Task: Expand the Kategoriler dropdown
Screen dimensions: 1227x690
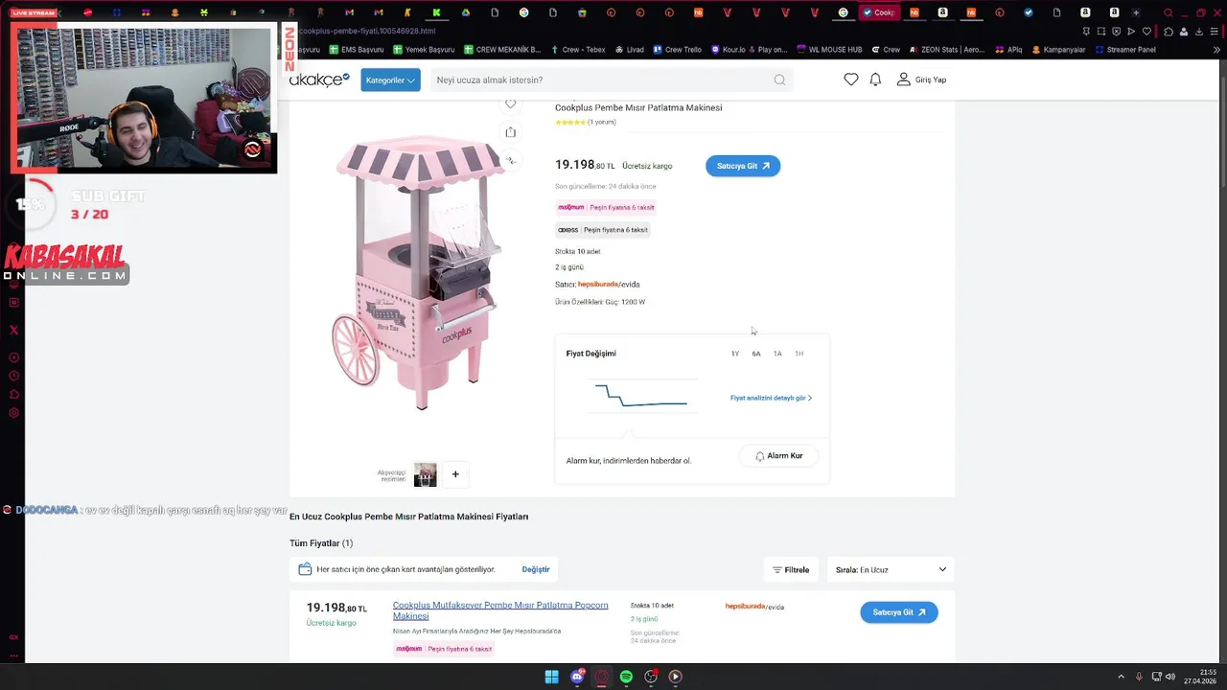Action: (390, 80)
